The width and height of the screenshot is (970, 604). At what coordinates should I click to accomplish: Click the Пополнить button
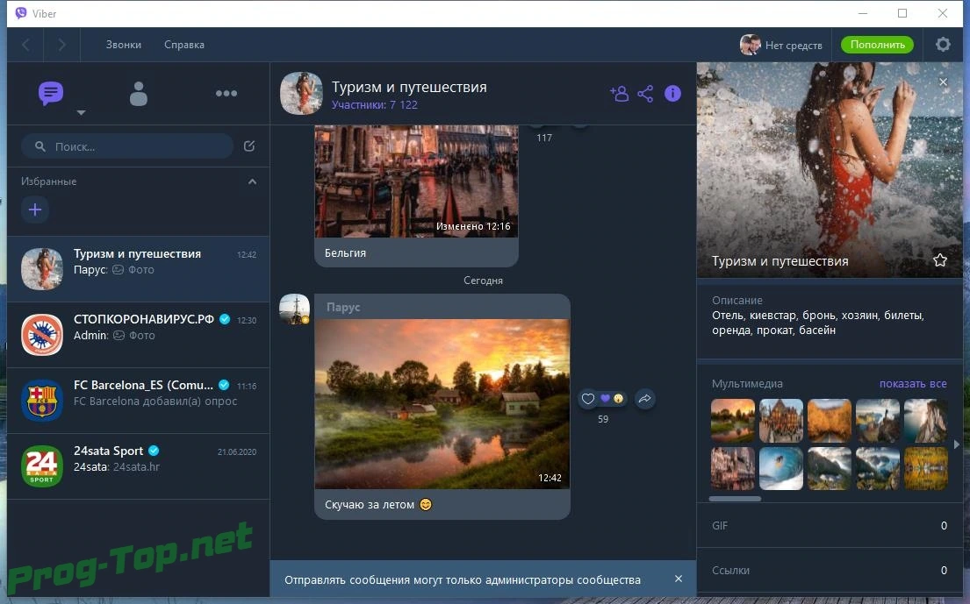pos(877,45)
